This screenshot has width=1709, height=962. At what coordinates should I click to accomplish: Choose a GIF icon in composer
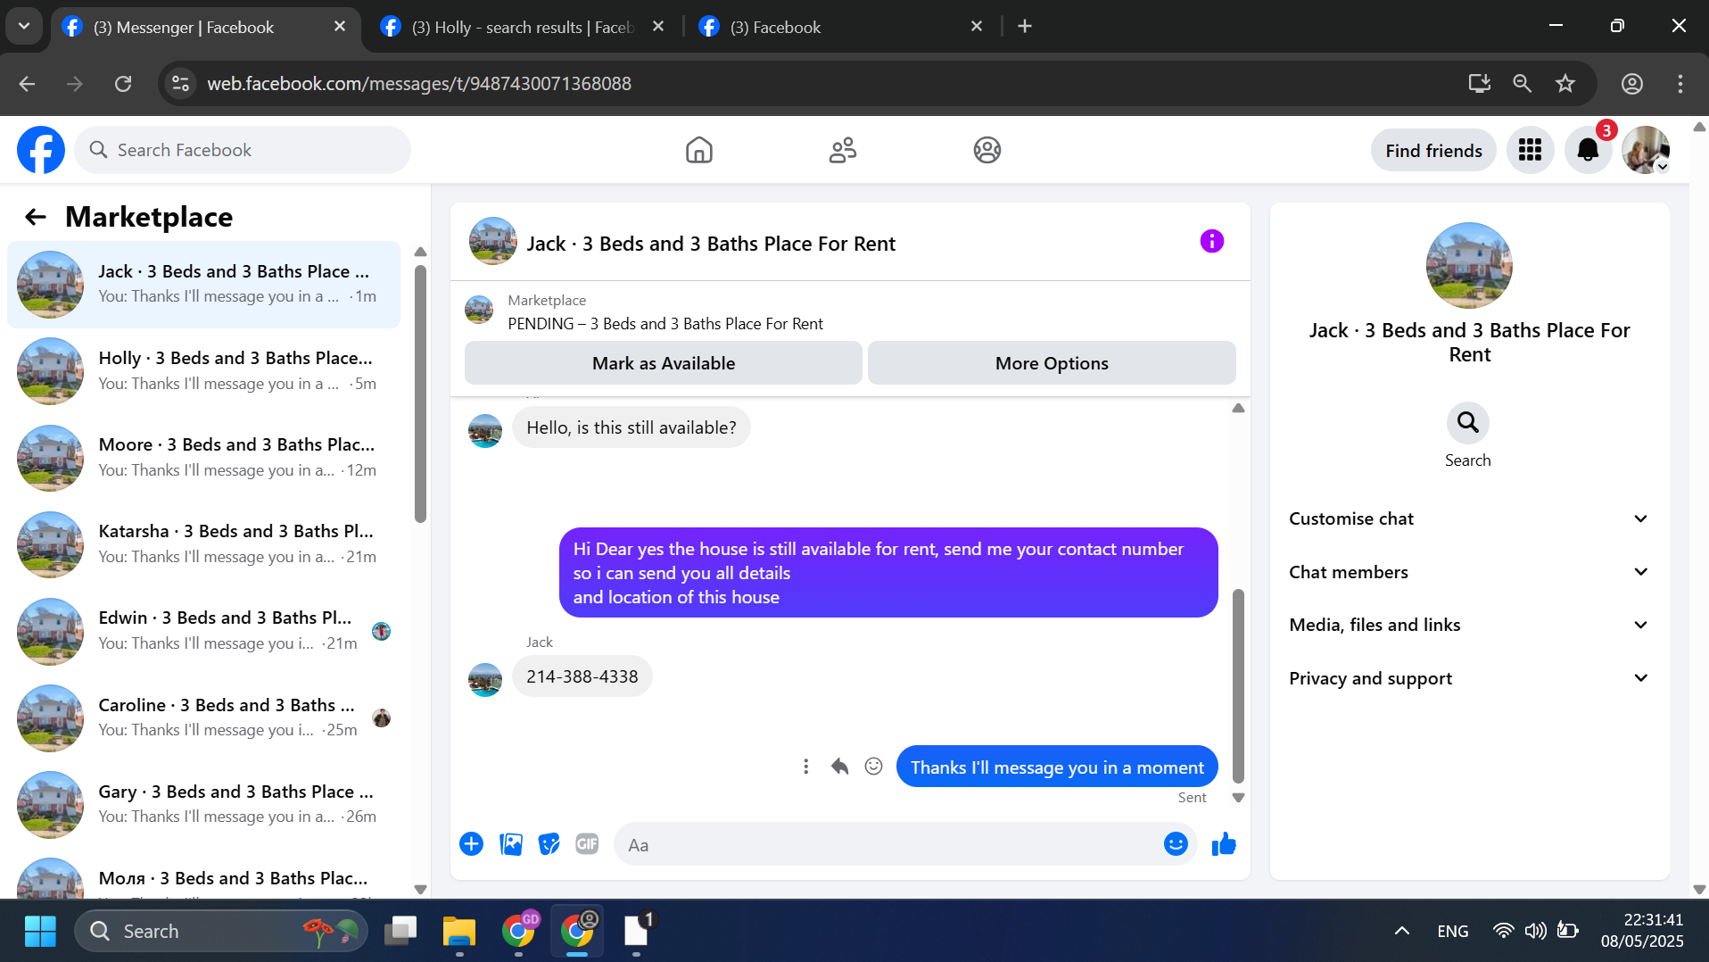(x=587, y=844)
